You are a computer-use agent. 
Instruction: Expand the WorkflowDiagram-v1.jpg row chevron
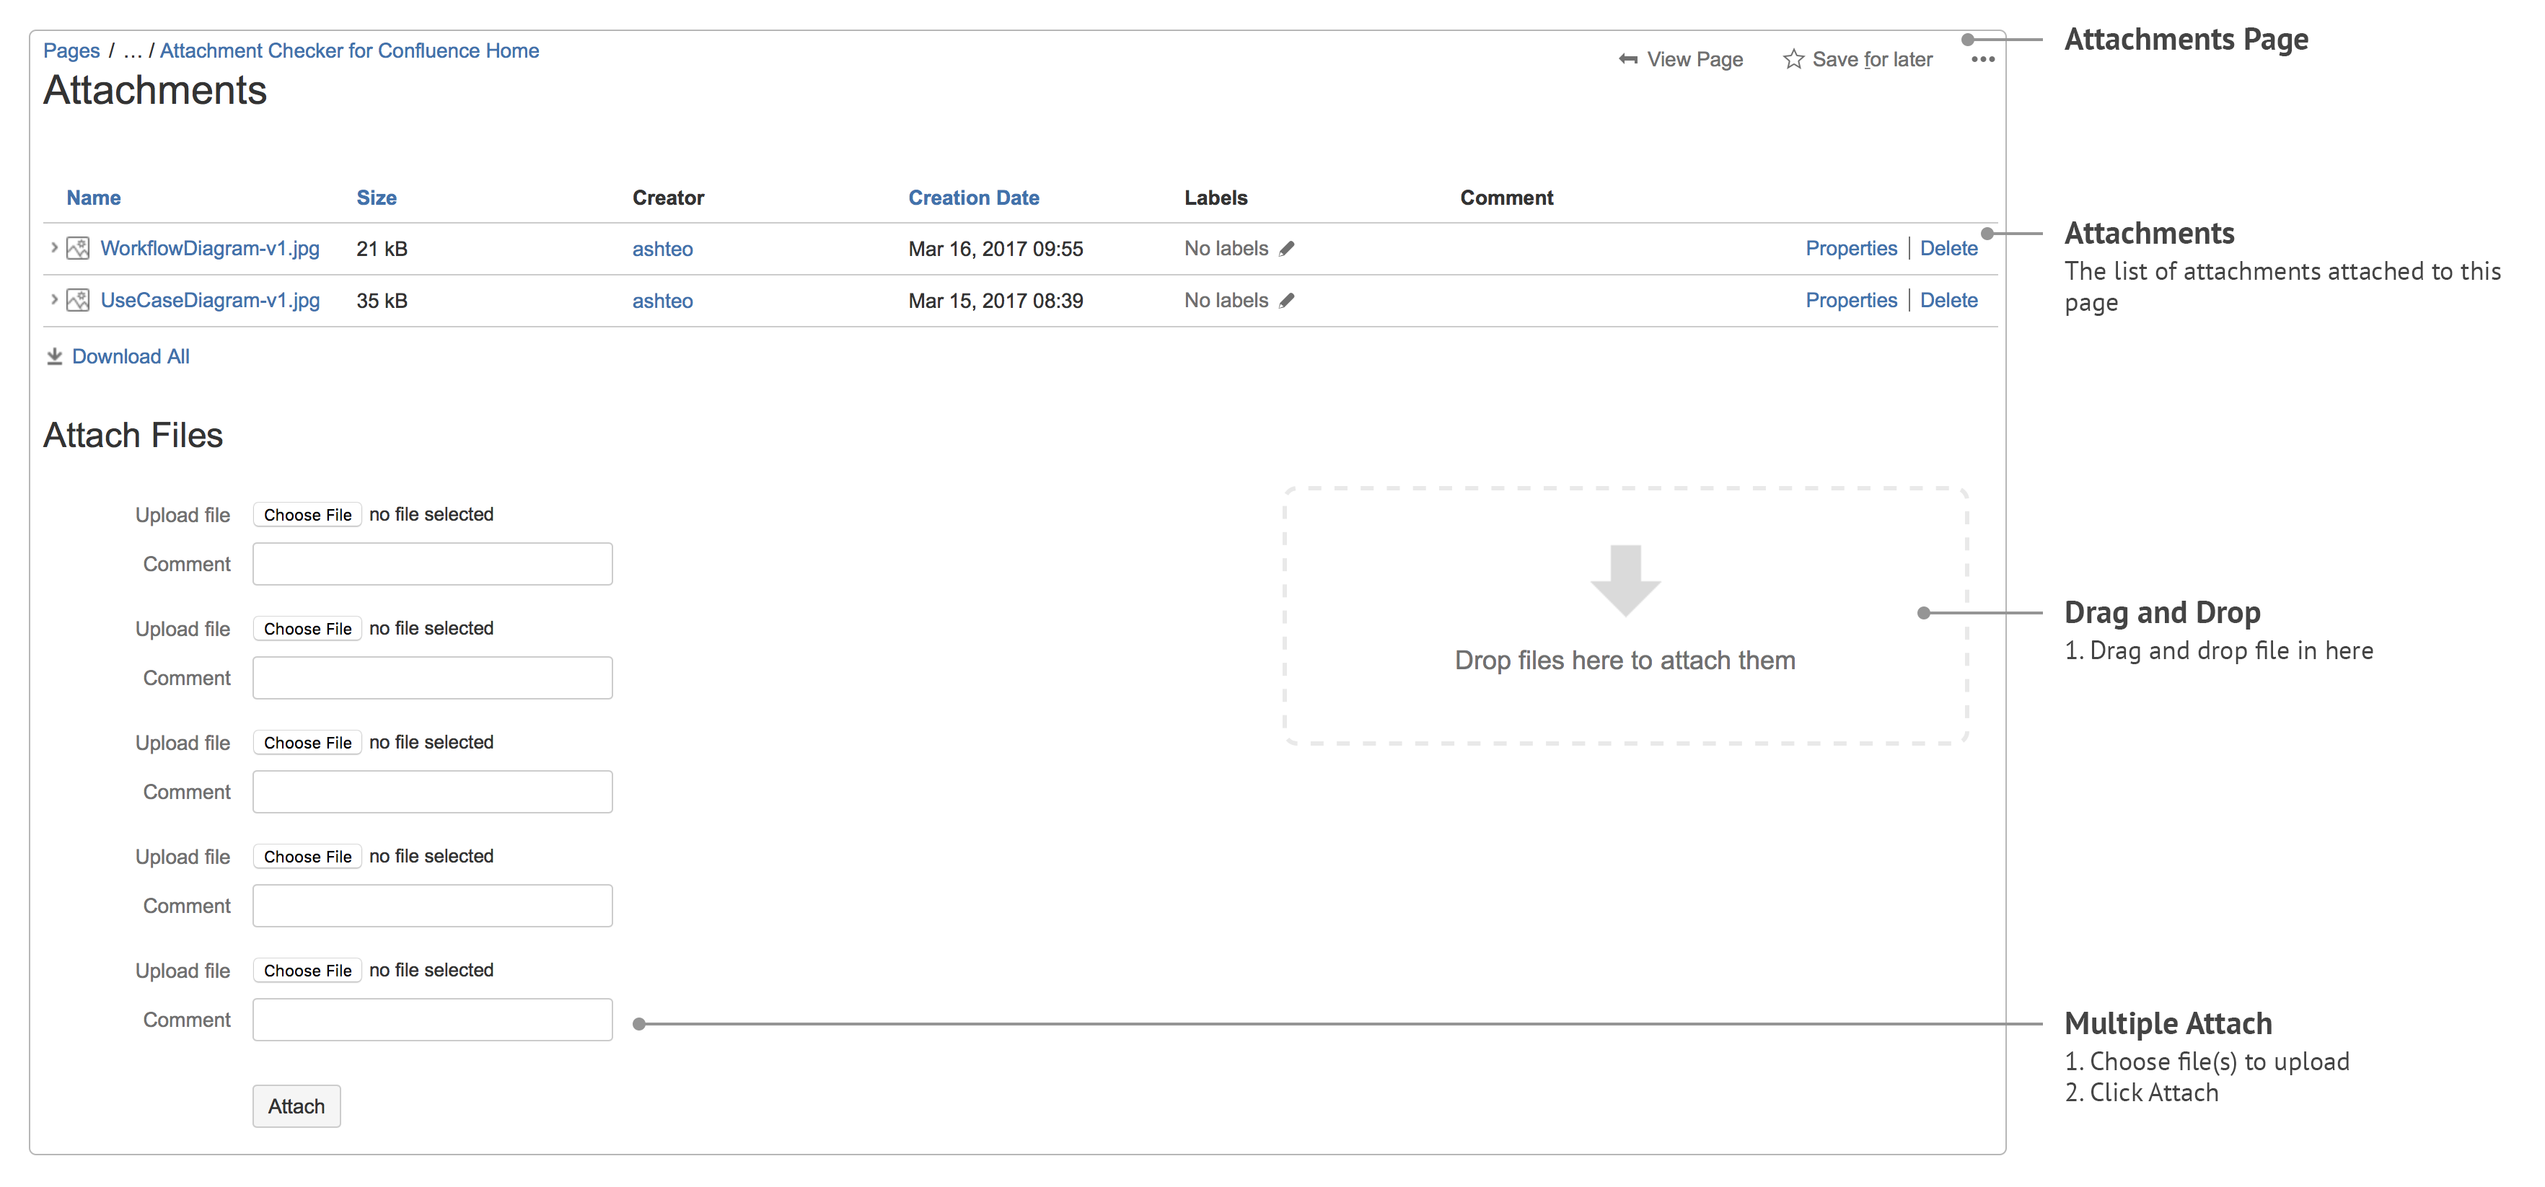click(53, 248)
